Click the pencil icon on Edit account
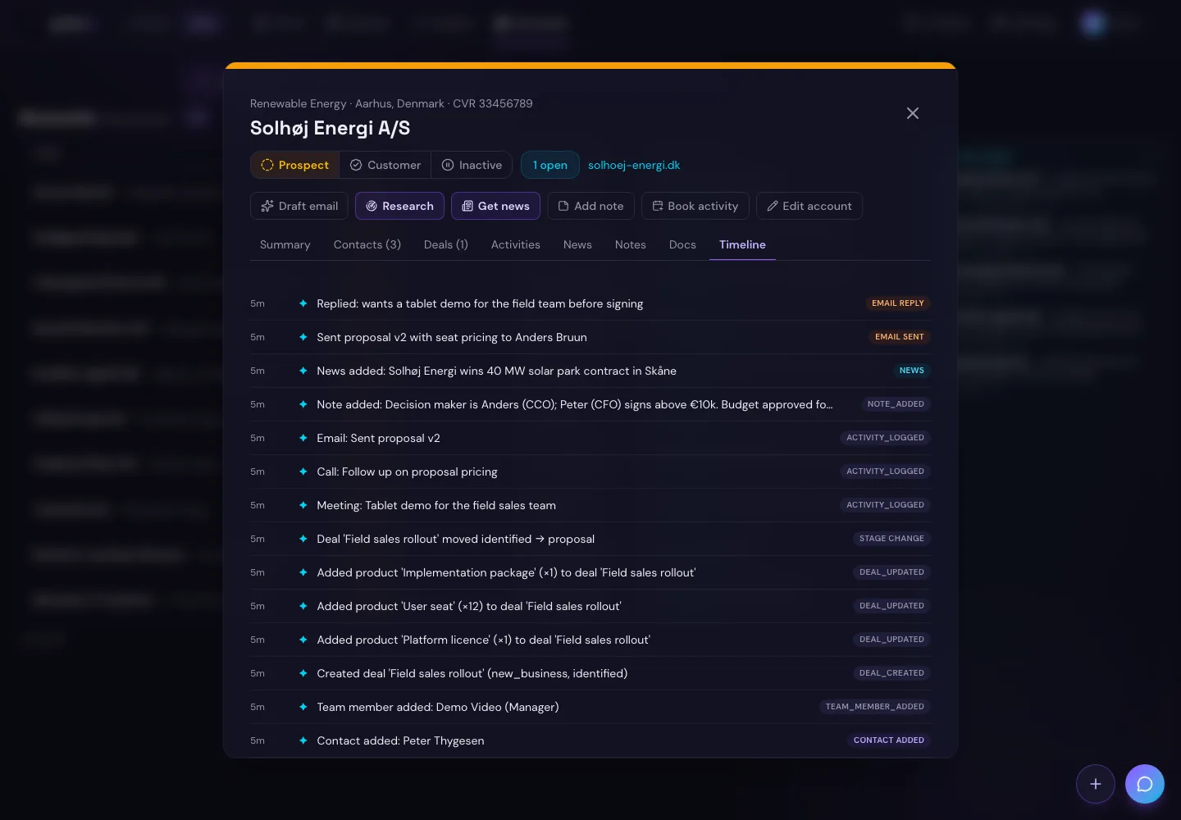Screen dimensions: 1181x820 tap(773, 206)
